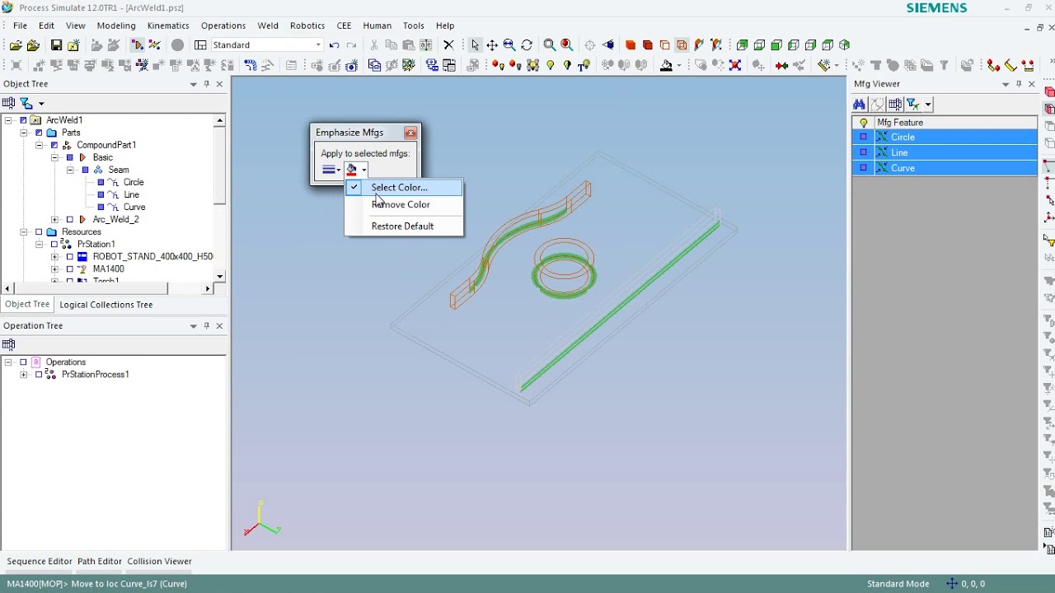
Task: Toggle checkbox of Operations in Operation Tree
Action: click(x=23, y=362)
